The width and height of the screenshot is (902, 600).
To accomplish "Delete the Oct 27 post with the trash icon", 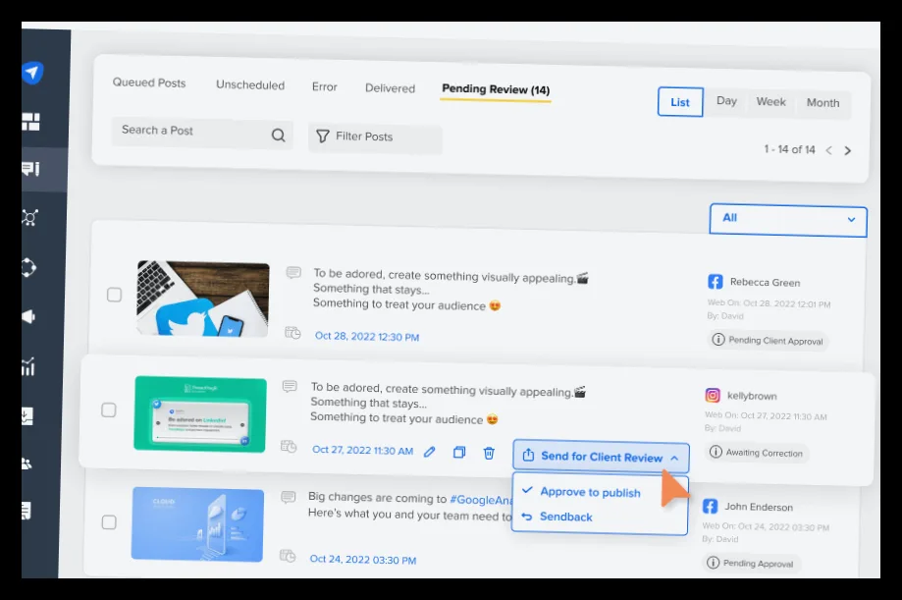I will pos(489,453).
